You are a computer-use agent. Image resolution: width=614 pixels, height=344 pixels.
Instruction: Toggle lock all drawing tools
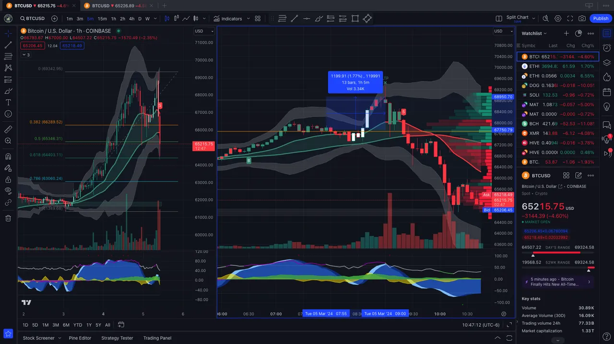click(x=8, y=179)
